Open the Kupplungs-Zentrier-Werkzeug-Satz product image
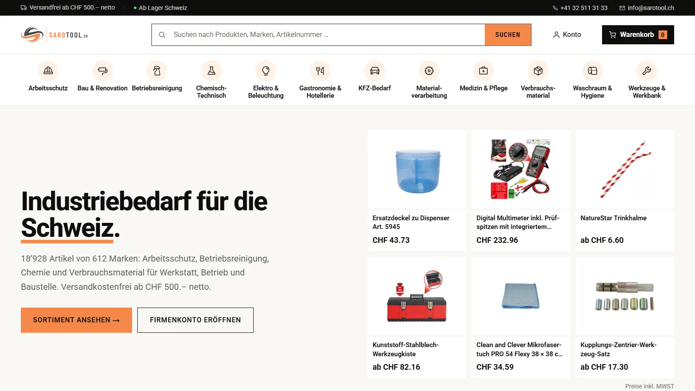Screen dimensions: 695x391 point(625,296)
